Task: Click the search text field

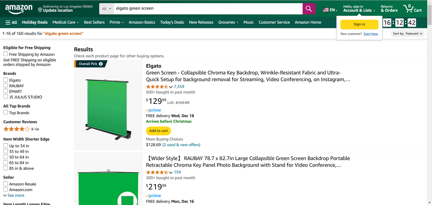Action: coord(208,9)
